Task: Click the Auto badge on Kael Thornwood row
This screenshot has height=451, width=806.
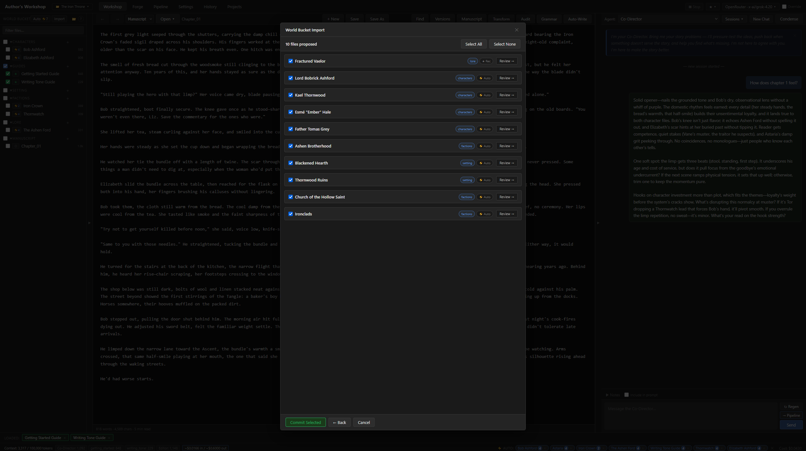Action: coord(485,95)
